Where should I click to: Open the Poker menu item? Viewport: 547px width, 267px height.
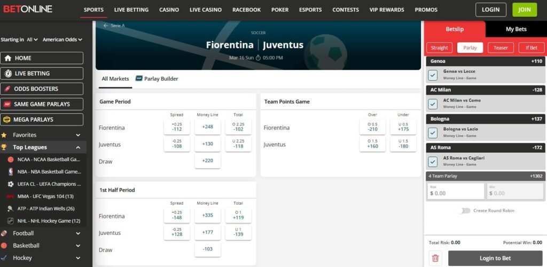(x=280, y=10)
